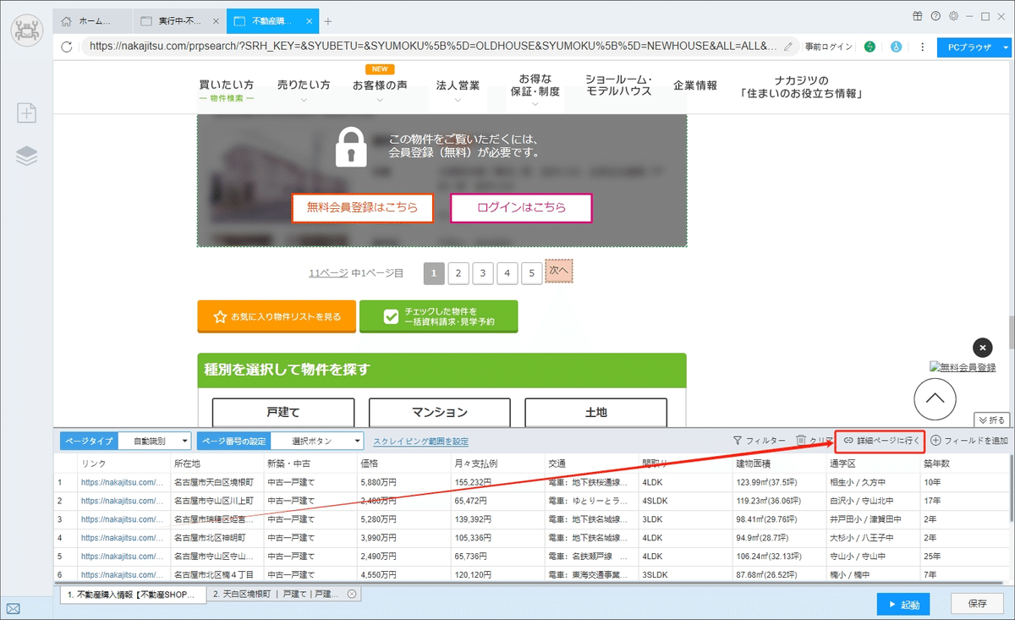Click お気に入り物件リストを見る orange button

click(x=277, y=316)
